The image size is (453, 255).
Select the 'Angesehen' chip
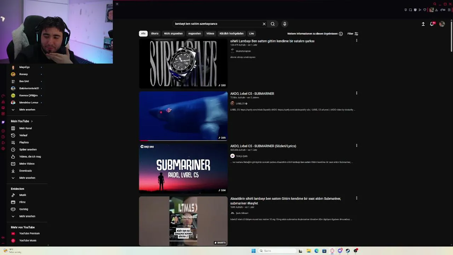click(194, 33)
